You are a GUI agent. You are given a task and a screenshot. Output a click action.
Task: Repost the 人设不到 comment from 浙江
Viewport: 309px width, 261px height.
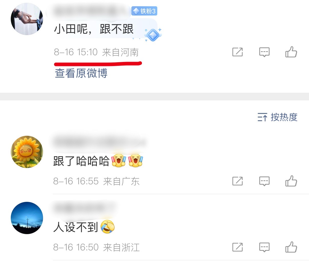coord(238,247)
